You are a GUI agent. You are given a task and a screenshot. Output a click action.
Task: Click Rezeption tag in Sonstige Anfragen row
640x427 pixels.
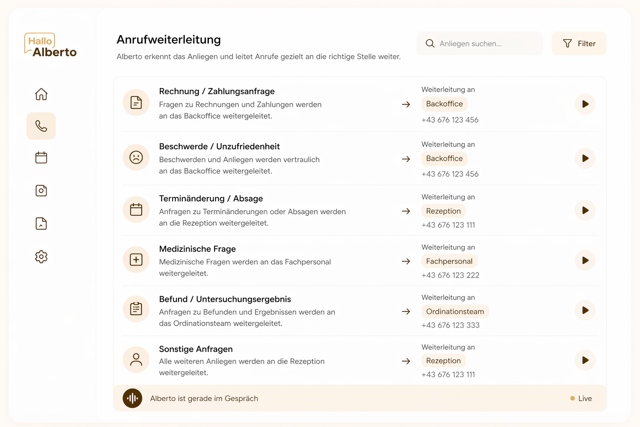click(443, 361)
